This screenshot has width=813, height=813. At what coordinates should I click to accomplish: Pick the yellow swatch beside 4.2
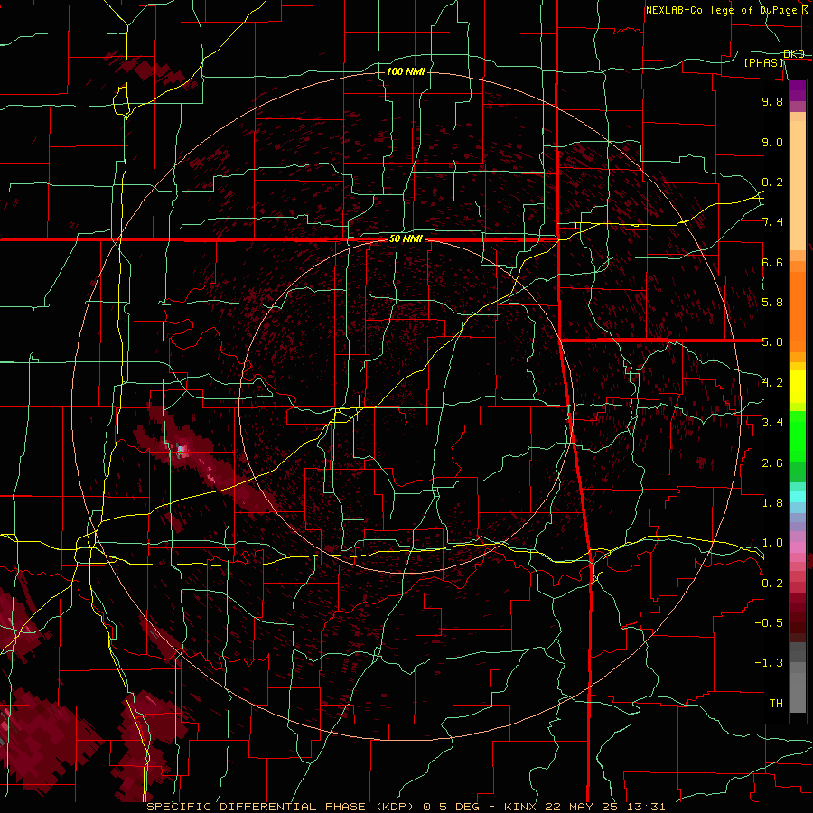pos(798,387)
